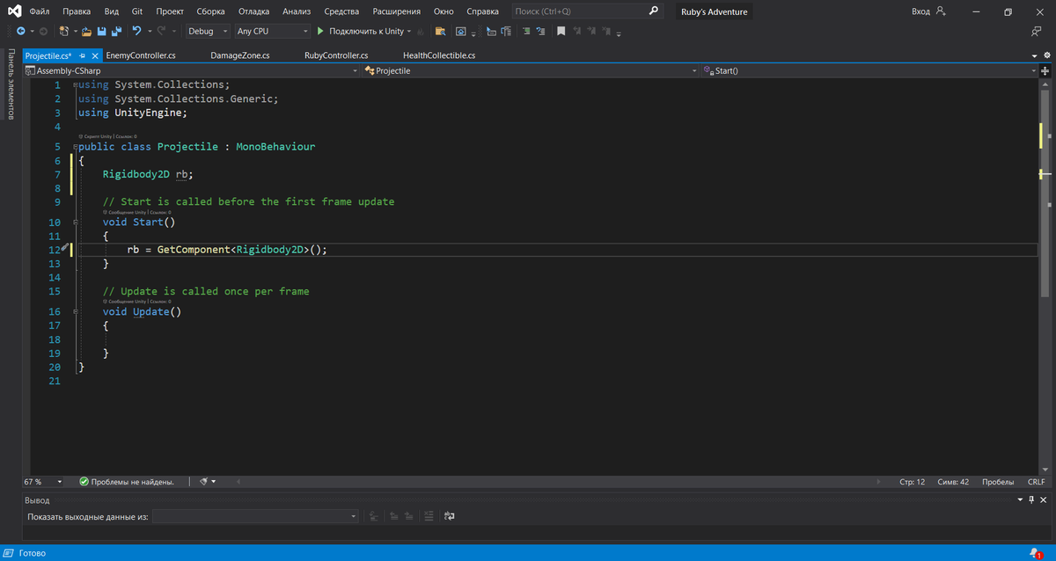Open the Debug configuration dropdown
The width and height of the screenshot is (1056, 561).
pos(208,31)
